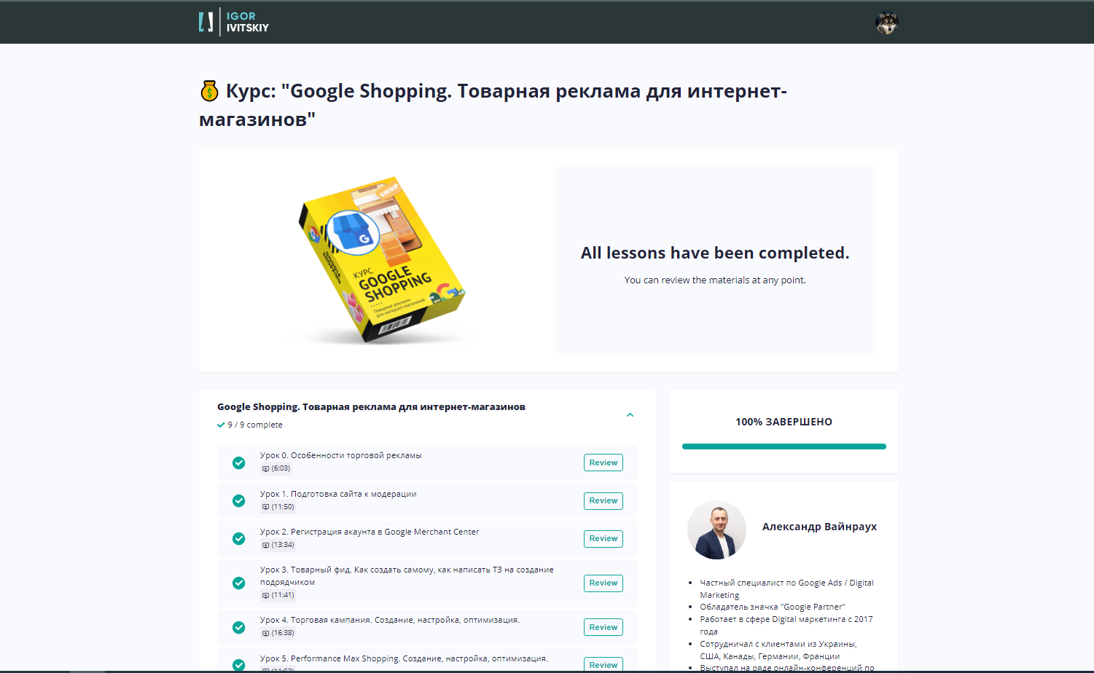Click the money bag icon in title
The height and width of the screenshot is (673, 1094).
pos(209,91)
